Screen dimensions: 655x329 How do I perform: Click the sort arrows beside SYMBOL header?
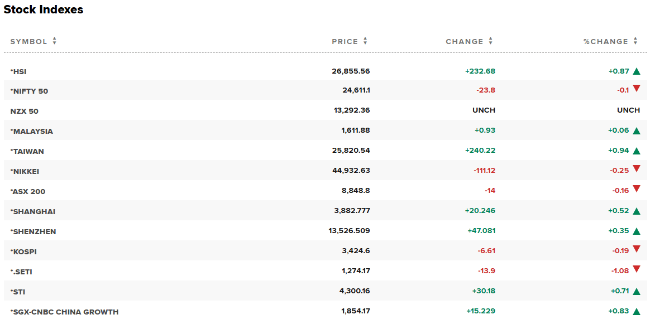55,41
